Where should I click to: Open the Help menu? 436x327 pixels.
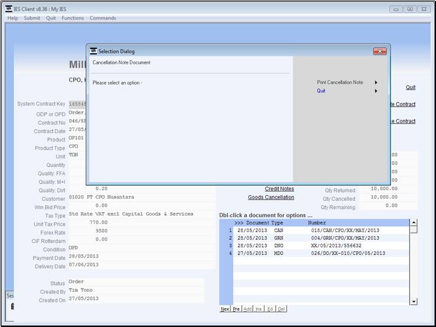pos(12,18)
